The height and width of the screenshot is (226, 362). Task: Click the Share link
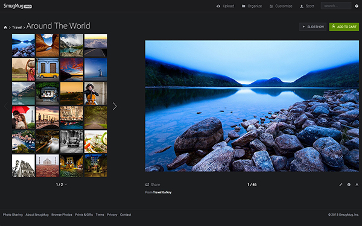153,184
